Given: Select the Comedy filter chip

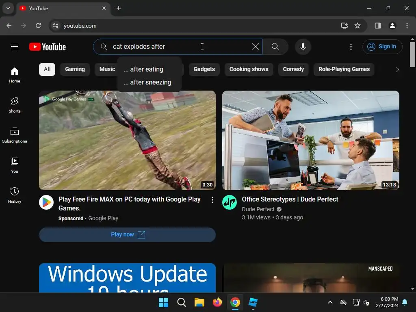Looking at the screenshot, I should tap(293, 69).
